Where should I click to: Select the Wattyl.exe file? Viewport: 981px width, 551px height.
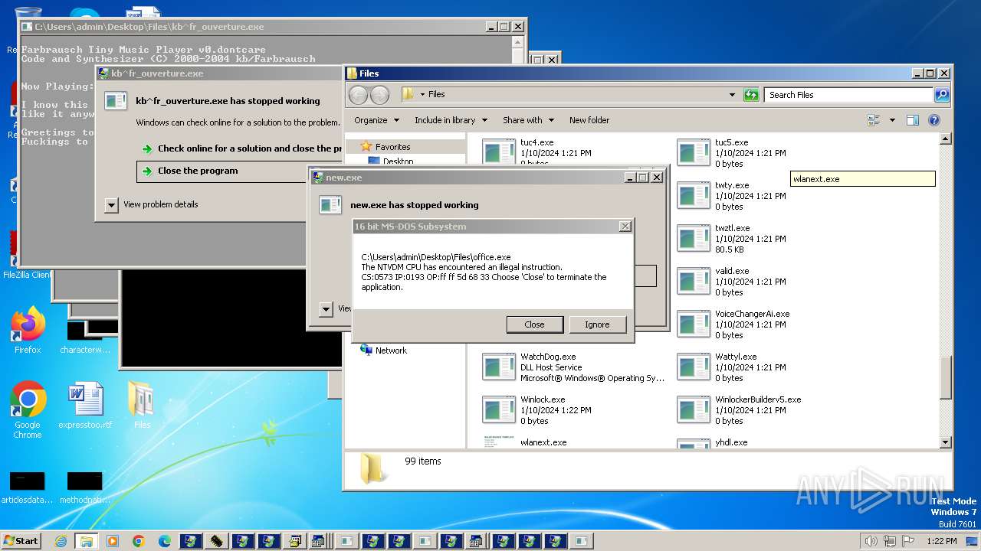click(768, 367)
